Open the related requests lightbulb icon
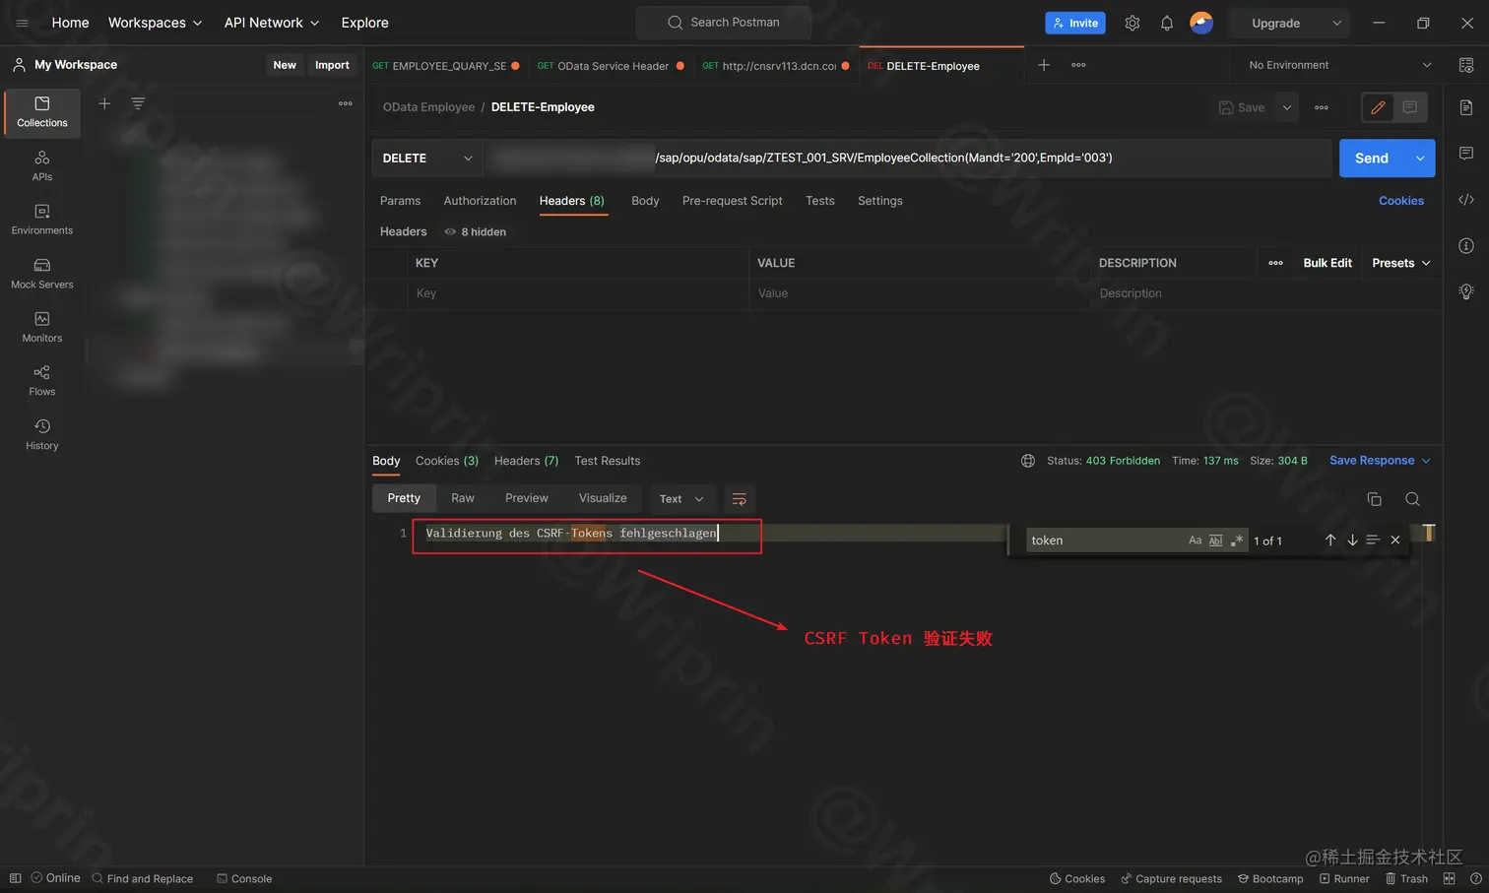The width and height of the screenshot is (1489, 893). [1466, 291]
